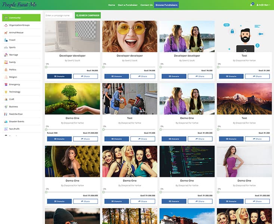Click the progress bar on the yellow sunglasses campaign
The width and height of the screenshot is (274, 224).
(129, 67)
